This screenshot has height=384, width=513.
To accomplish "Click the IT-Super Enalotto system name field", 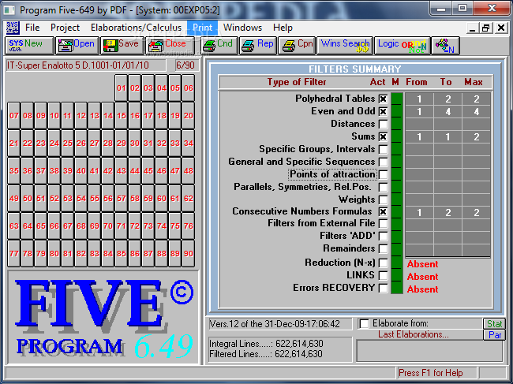I will click(86, 65).
